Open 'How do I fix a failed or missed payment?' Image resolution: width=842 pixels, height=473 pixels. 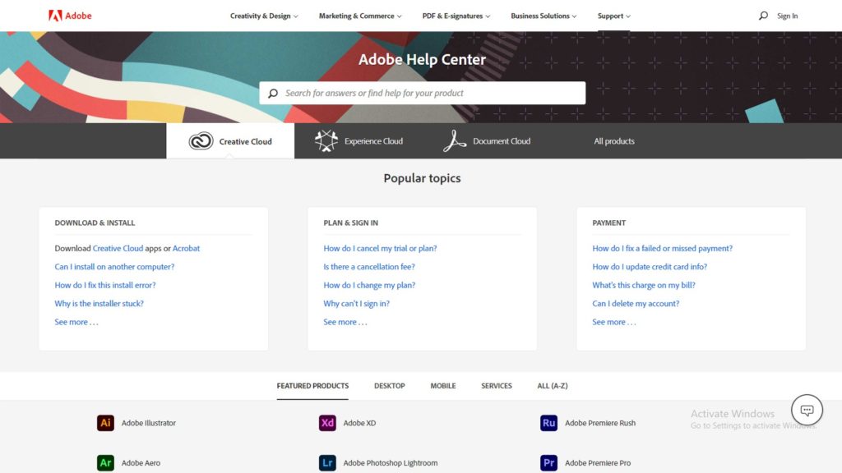pyautogui.click(x=662, y=248)
